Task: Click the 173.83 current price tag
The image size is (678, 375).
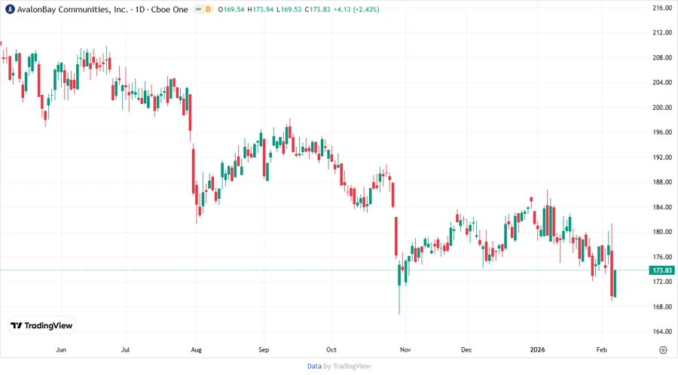Action: pos(662,270)
